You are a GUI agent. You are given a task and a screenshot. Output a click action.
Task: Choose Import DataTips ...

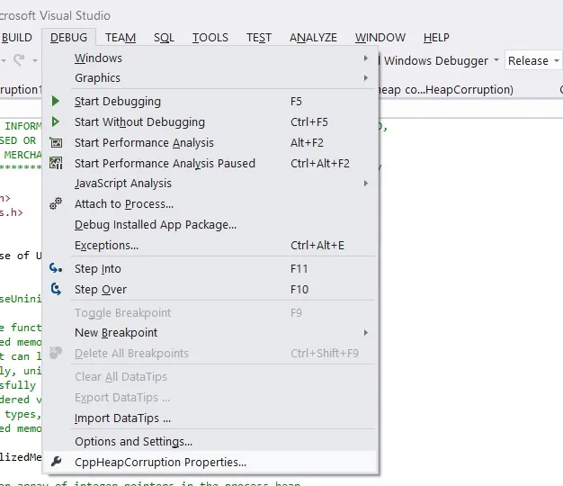pos(212,418)
